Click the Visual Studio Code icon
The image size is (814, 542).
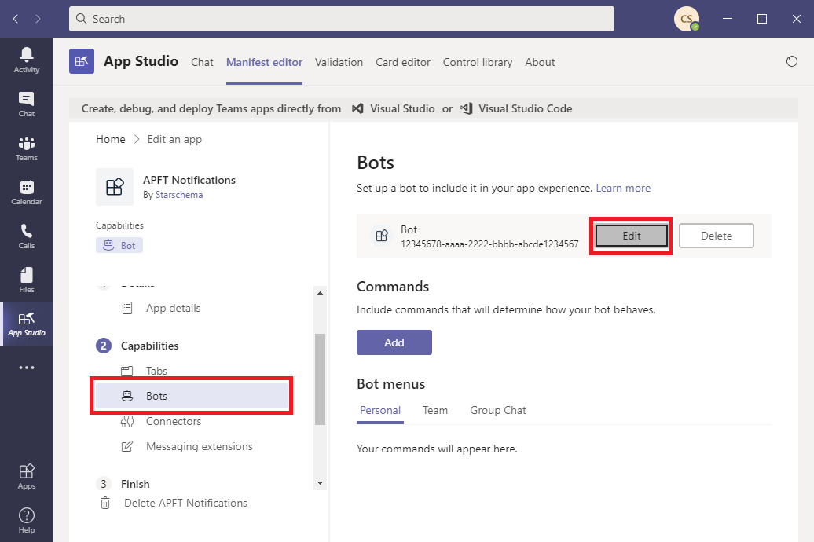tap(466, 108)
